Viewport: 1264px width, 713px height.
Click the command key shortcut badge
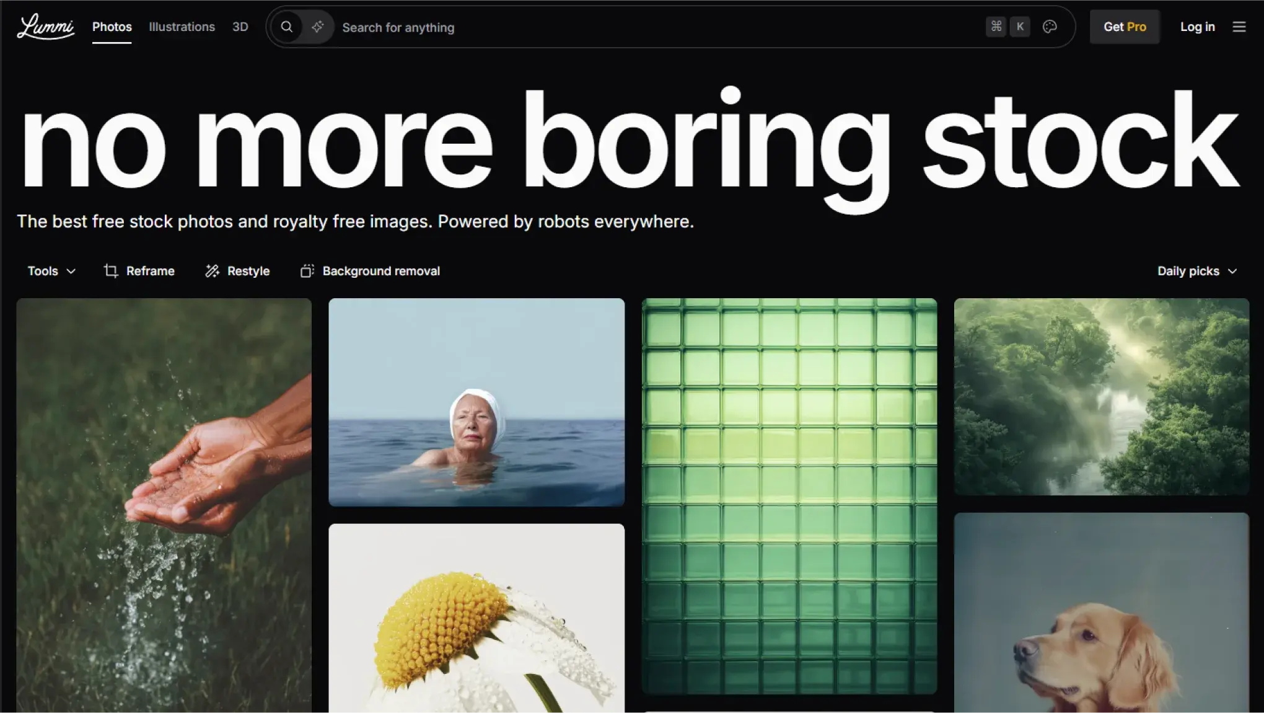tap(996, 27)
